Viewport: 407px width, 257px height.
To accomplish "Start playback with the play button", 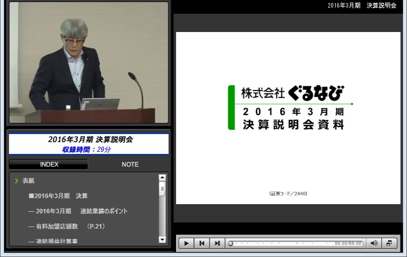I will click(186, 243).
